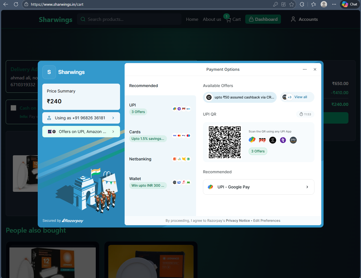Click the 3 Offers badge under UPI tab
Screen dimensions: 361x278
pos(138,112)
